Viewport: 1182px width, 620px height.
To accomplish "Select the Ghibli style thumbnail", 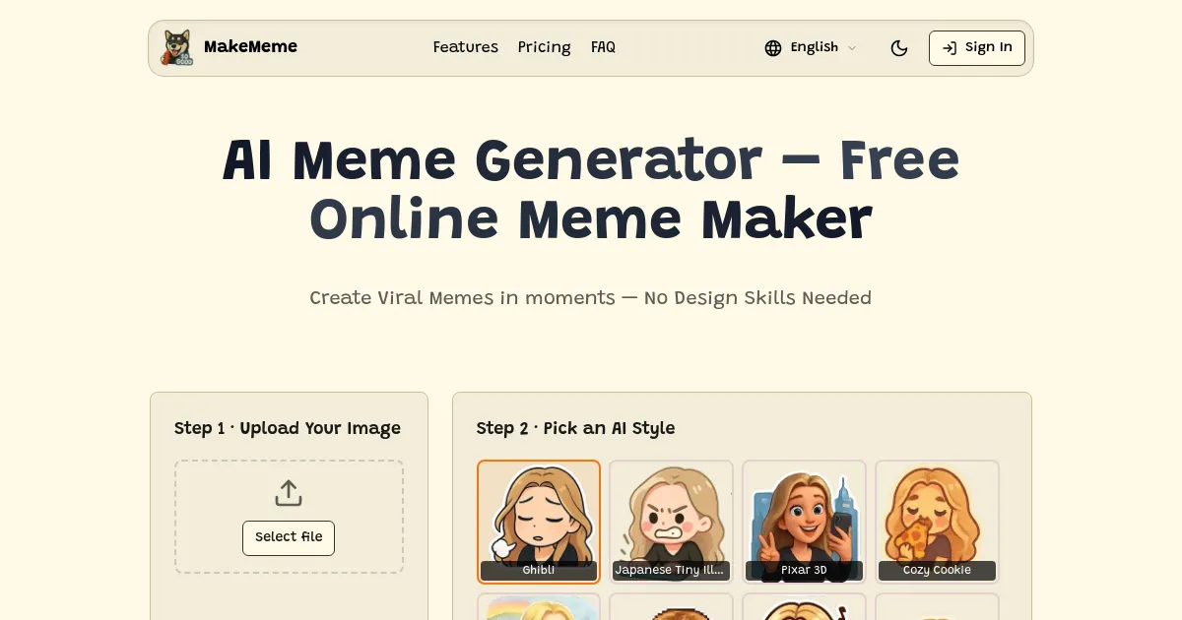I will (539, 522).
